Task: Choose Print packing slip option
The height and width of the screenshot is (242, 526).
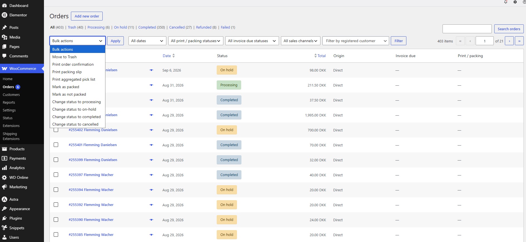Action: point(77,72)
